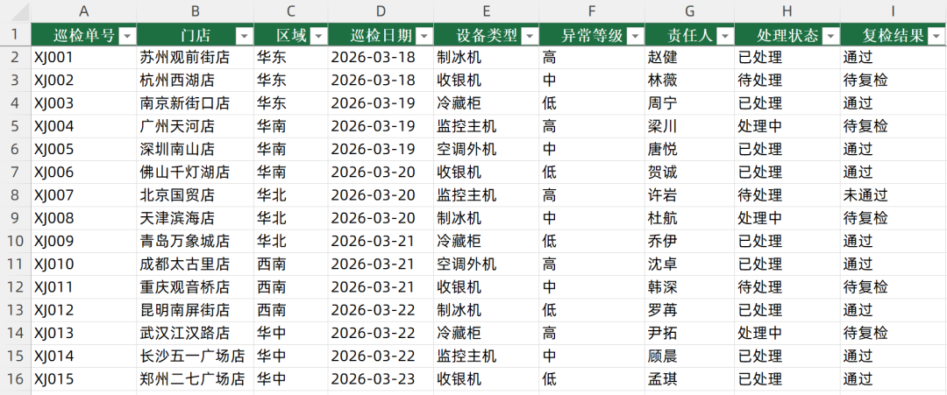The image size is (947, 395).
Task: Select row 9 header
Action: [x=15, y=218]
